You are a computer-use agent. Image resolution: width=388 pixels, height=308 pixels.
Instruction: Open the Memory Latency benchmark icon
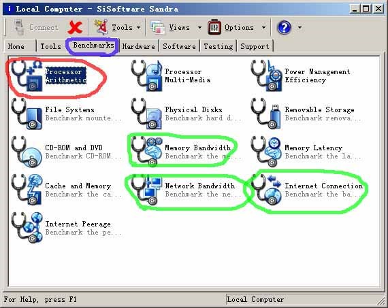tap(267, 152)
